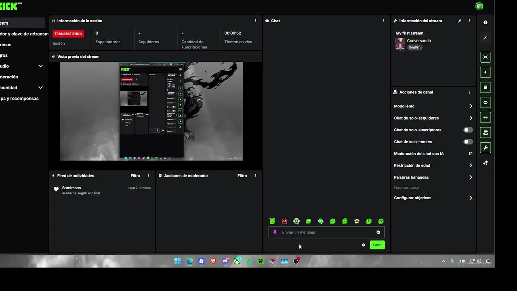Viewport: 517px width, 291px height.
Task: Open Xbox app from taskbar
Action: click(237, 261)
